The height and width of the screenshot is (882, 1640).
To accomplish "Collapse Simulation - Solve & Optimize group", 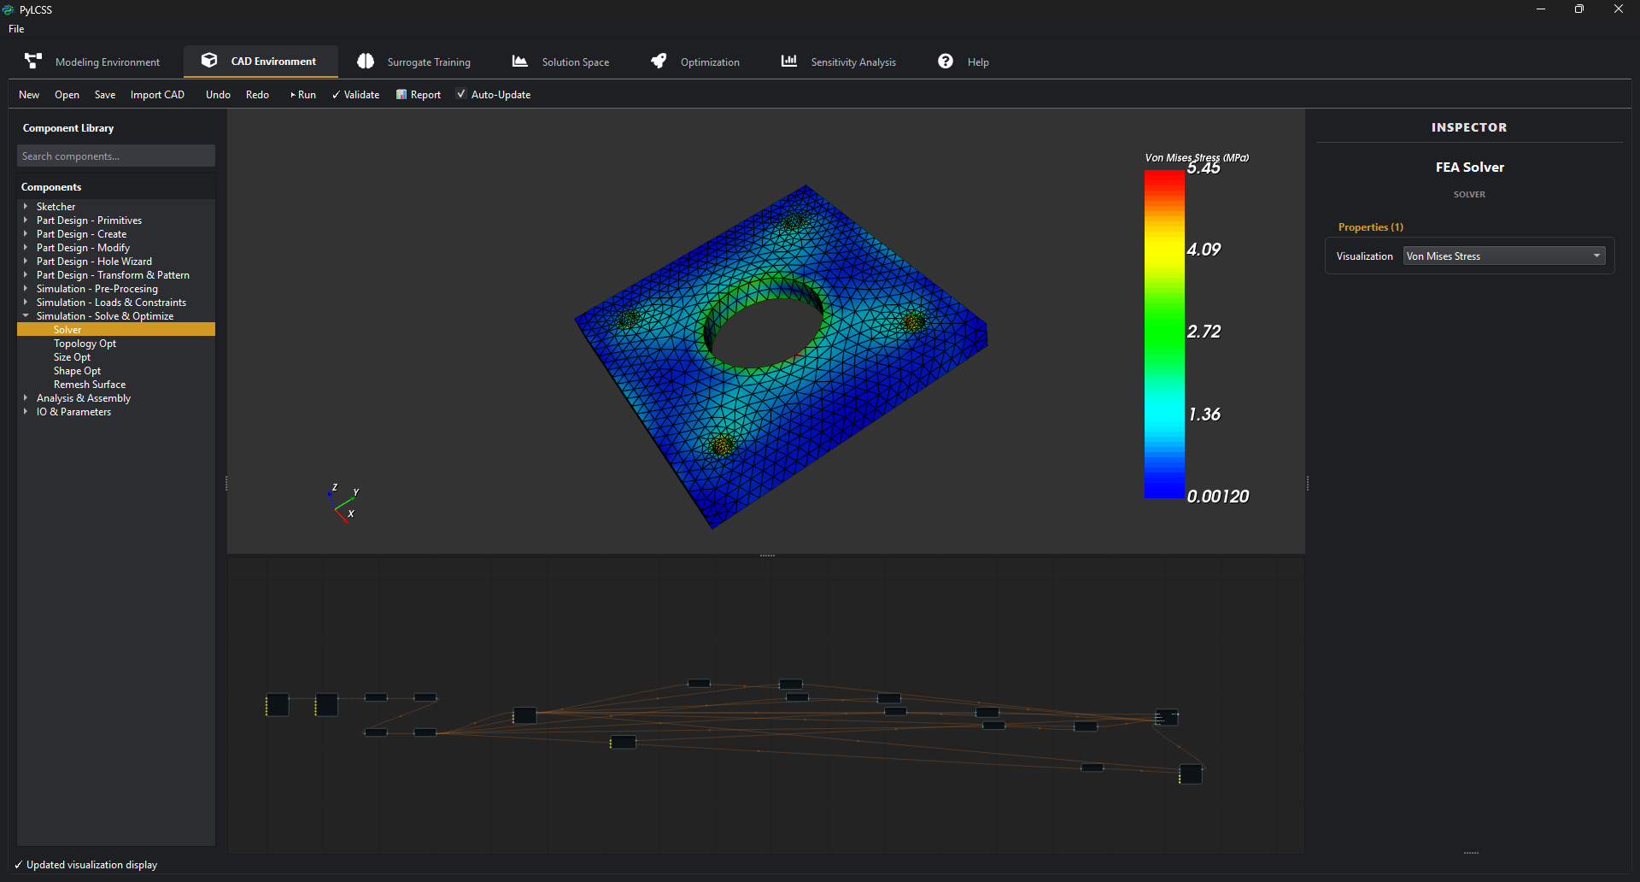I will pos(26,316).
